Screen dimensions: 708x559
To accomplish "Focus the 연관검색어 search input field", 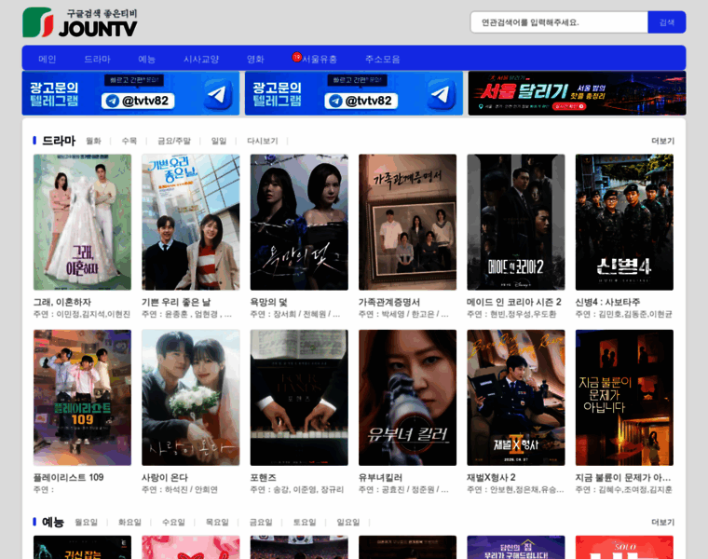I will 559,22.
